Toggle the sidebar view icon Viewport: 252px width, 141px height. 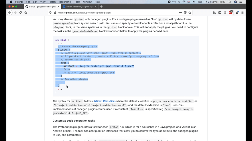220,13
